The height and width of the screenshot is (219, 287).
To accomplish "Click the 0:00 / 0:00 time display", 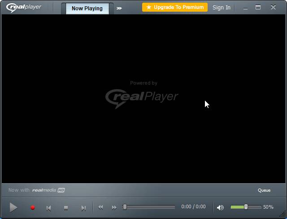I will (x=193, y=206).
